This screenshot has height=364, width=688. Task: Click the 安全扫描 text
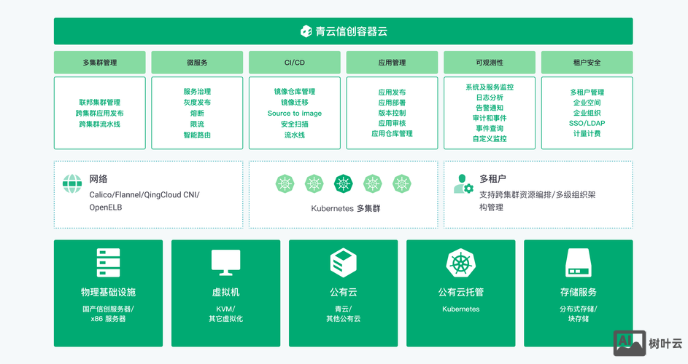point(295,124)
